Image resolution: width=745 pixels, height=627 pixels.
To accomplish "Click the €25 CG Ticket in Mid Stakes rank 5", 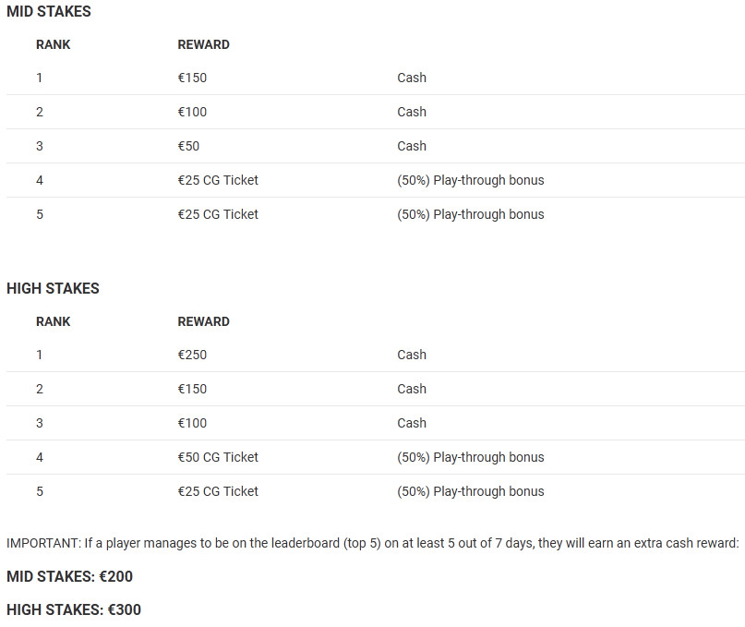I will (x=218, y=214).
